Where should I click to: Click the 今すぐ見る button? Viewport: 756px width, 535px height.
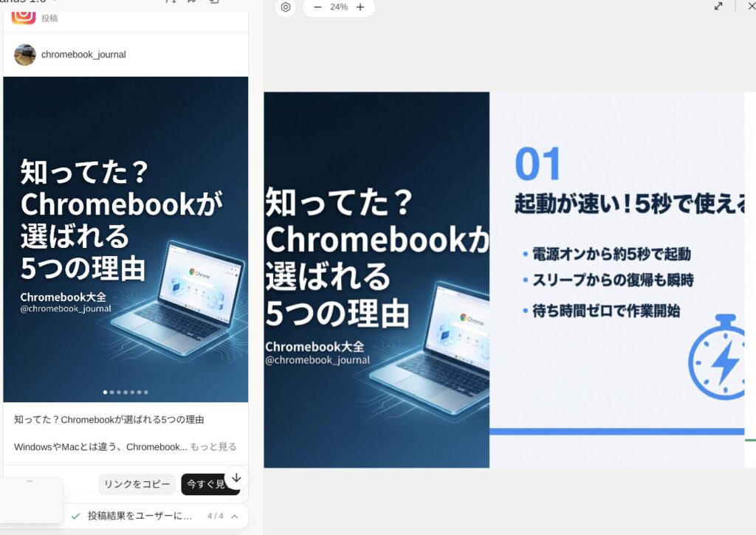pos(207,484)
